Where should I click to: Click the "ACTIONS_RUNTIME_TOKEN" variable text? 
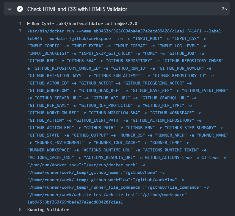(171, 150)
